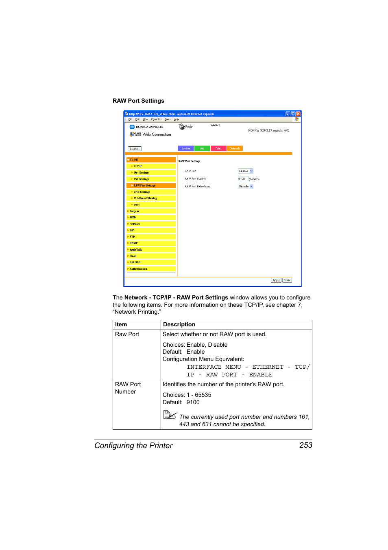Switch to the Print tab

[x=218, y=148]
